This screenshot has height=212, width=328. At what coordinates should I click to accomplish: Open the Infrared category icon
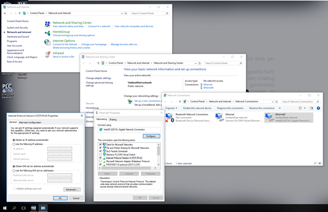[x=48, y=54]
